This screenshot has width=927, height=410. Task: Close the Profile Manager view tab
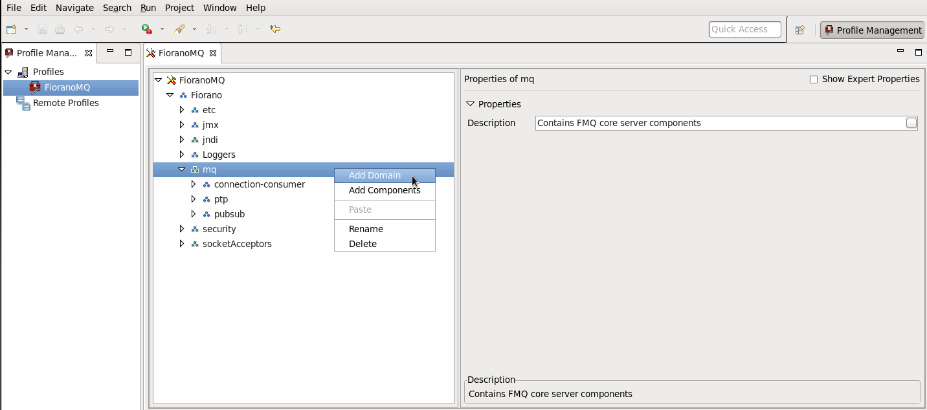tap(89, 53)
